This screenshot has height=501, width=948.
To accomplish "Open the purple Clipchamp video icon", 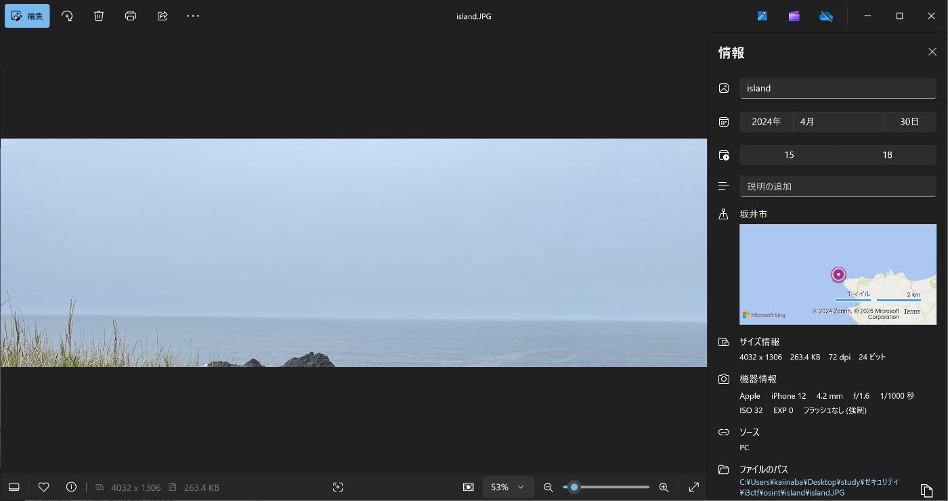I will 794,16.
